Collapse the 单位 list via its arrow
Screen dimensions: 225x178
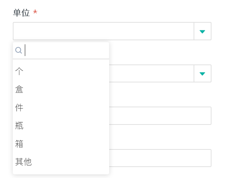point(202,31)
